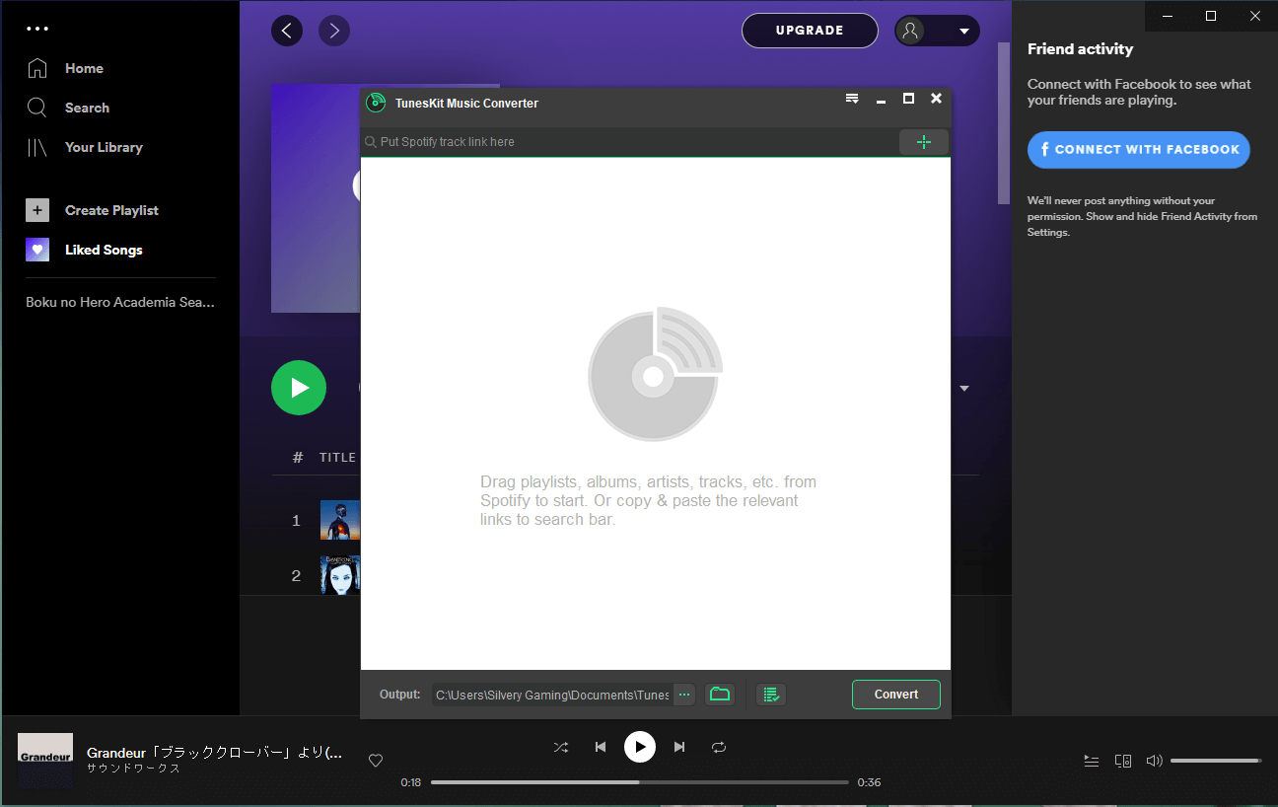Like current song with heart icon
Viewport: 1278px width, 807px height.
[x=376, y=761]
